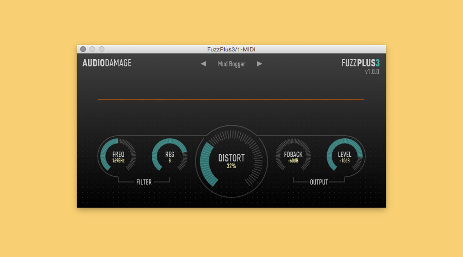The height and width of the screenshot is (257, 463).
Task: Click the AUDIODAMAGE logo
Action: tap(106, 63)
